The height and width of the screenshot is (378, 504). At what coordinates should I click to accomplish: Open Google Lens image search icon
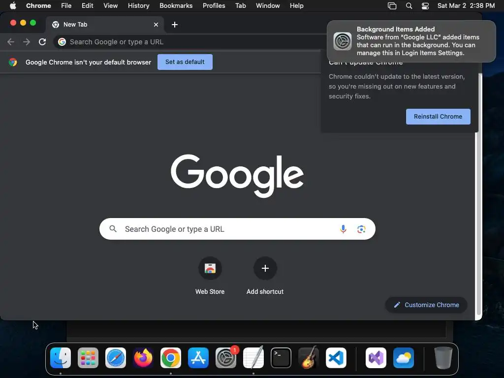[361, 229]
